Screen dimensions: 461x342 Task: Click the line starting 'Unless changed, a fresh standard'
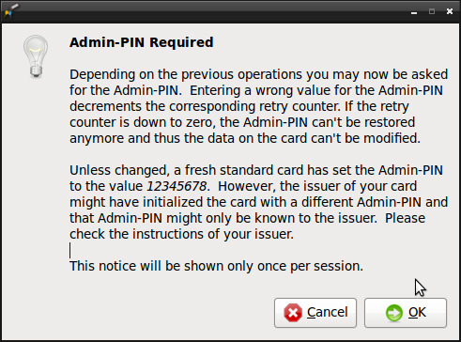(256, 170)
